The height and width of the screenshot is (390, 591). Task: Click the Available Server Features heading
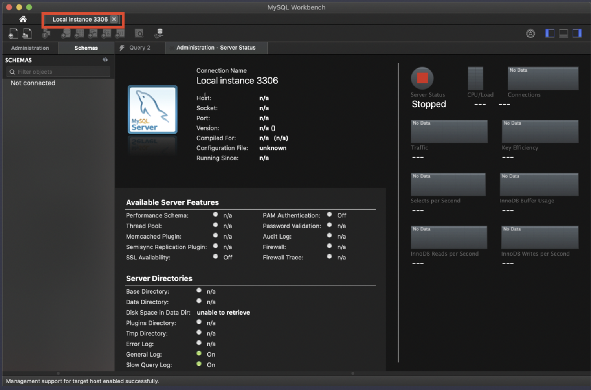pos(173,202)
